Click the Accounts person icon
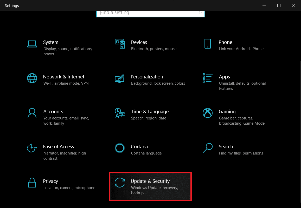 [x=32, y=113]
